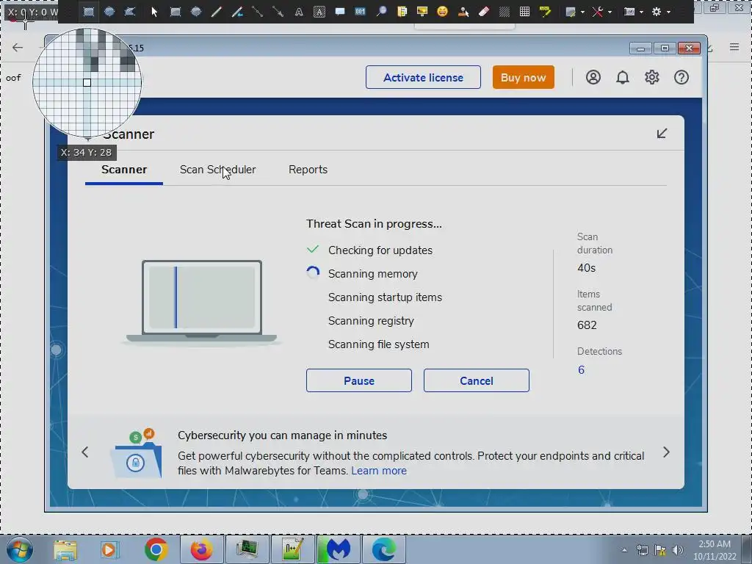Expand the edit image dropdown
The height and width of the screenshot is (564, 752).
pyautogui.click(x=574, y=12)
